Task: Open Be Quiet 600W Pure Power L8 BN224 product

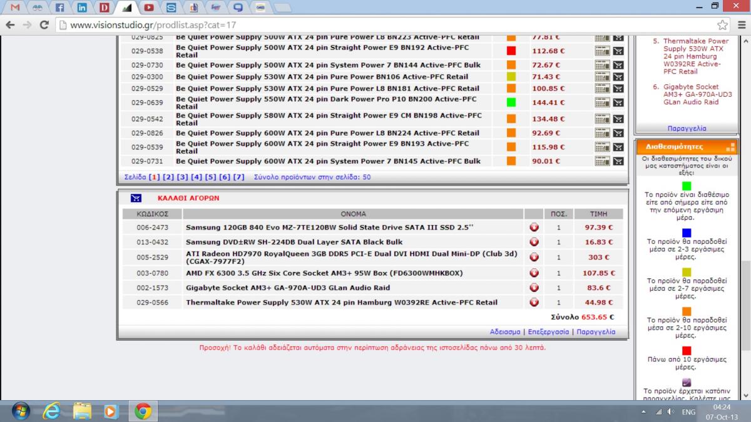Action: (327, 133)
